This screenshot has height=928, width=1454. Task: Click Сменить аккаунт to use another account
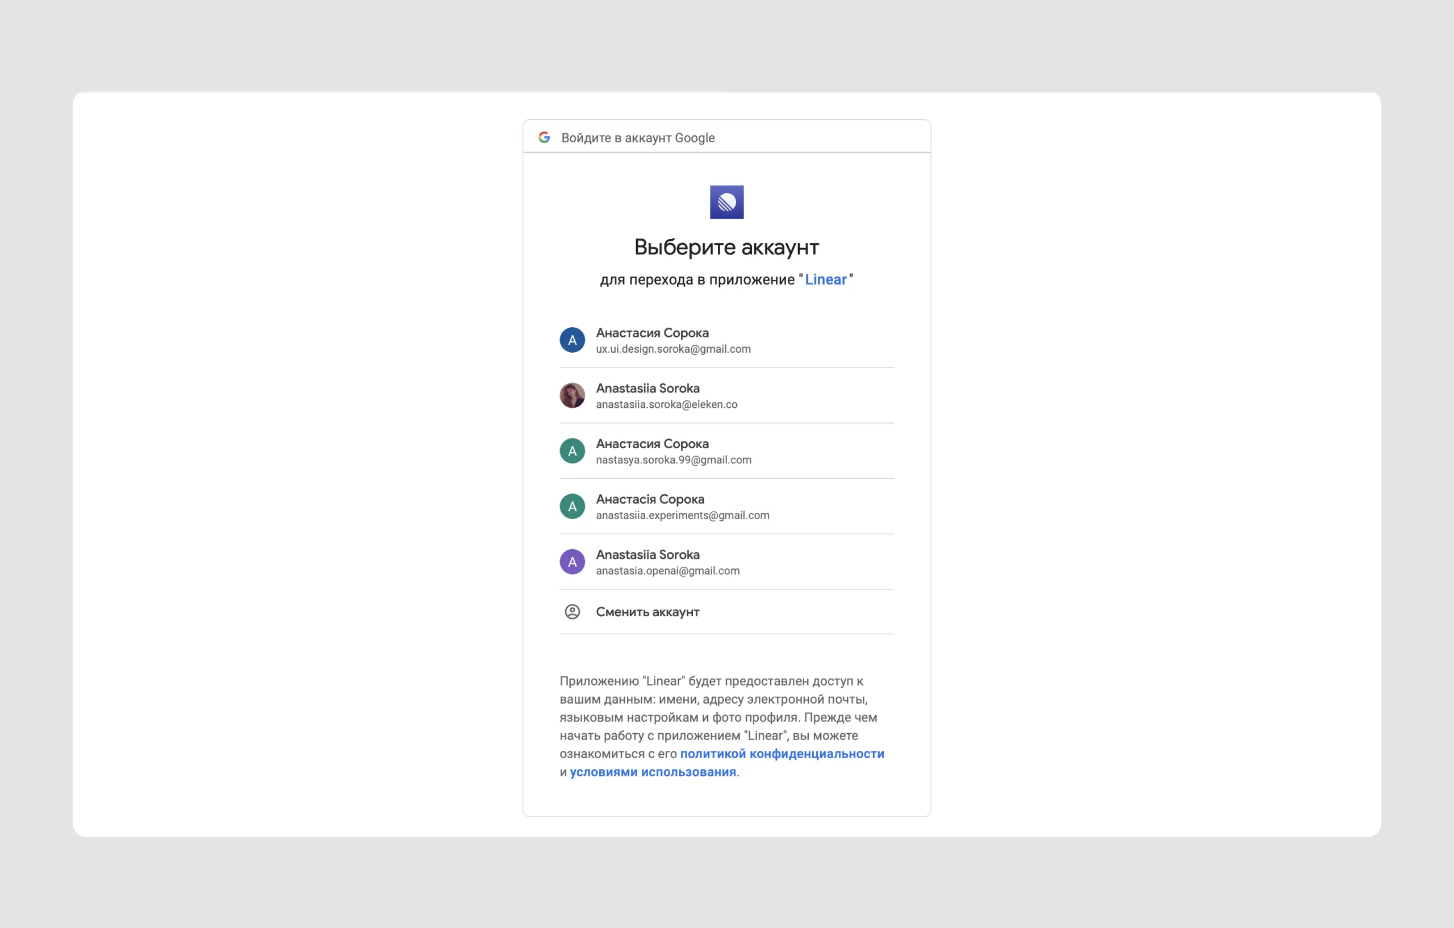647,612
